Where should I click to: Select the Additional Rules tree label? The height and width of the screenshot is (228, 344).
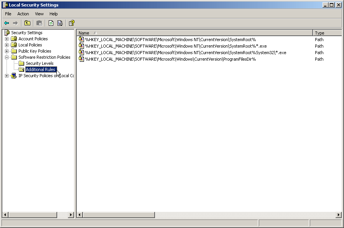click(x=41, y=69)
